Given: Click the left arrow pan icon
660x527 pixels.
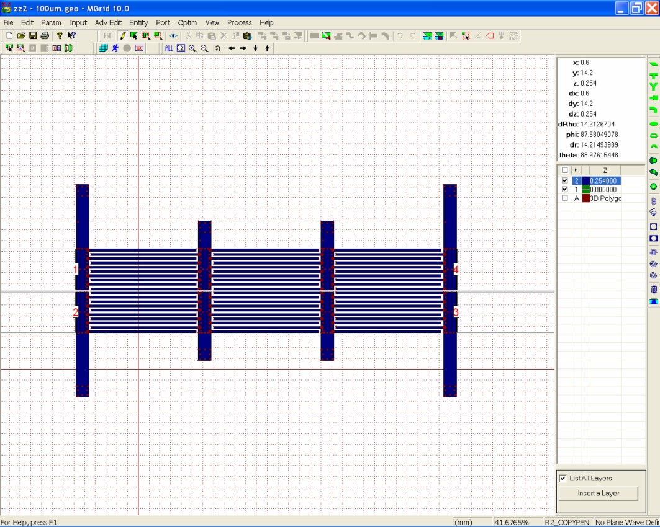Looking at the screenshot, I should [x=232, y=48].
